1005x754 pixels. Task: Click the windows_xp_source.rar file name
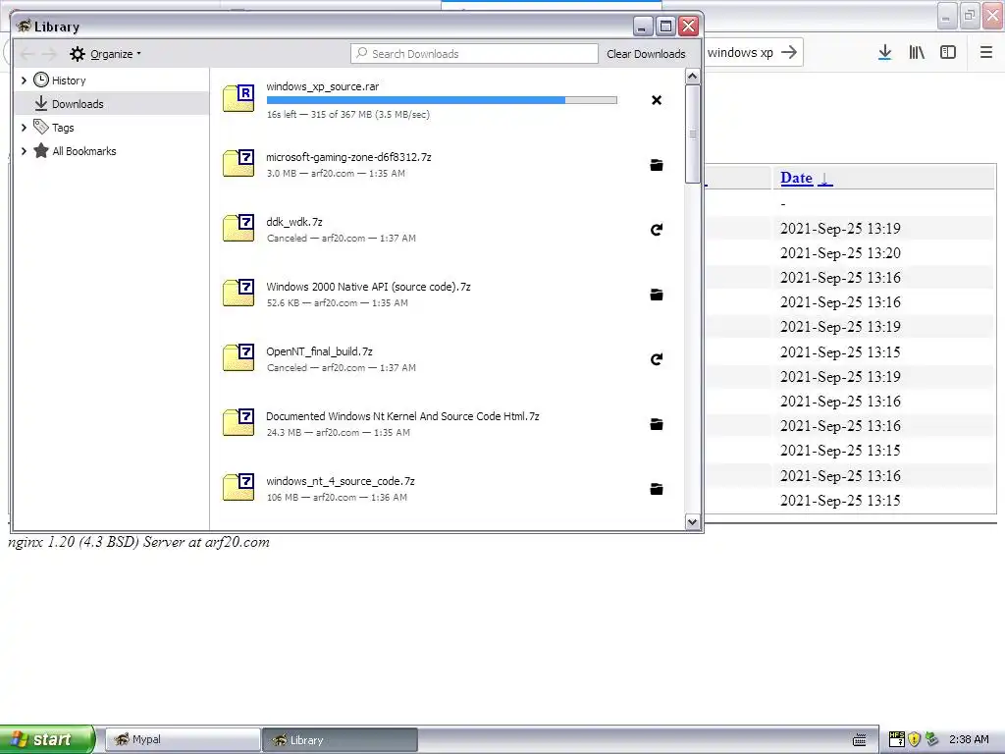tap(322, 86)
